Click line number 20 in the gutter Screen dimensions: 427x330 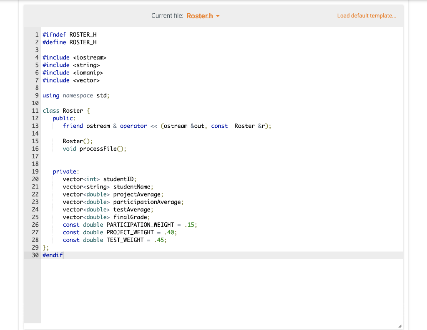point(35,179)
